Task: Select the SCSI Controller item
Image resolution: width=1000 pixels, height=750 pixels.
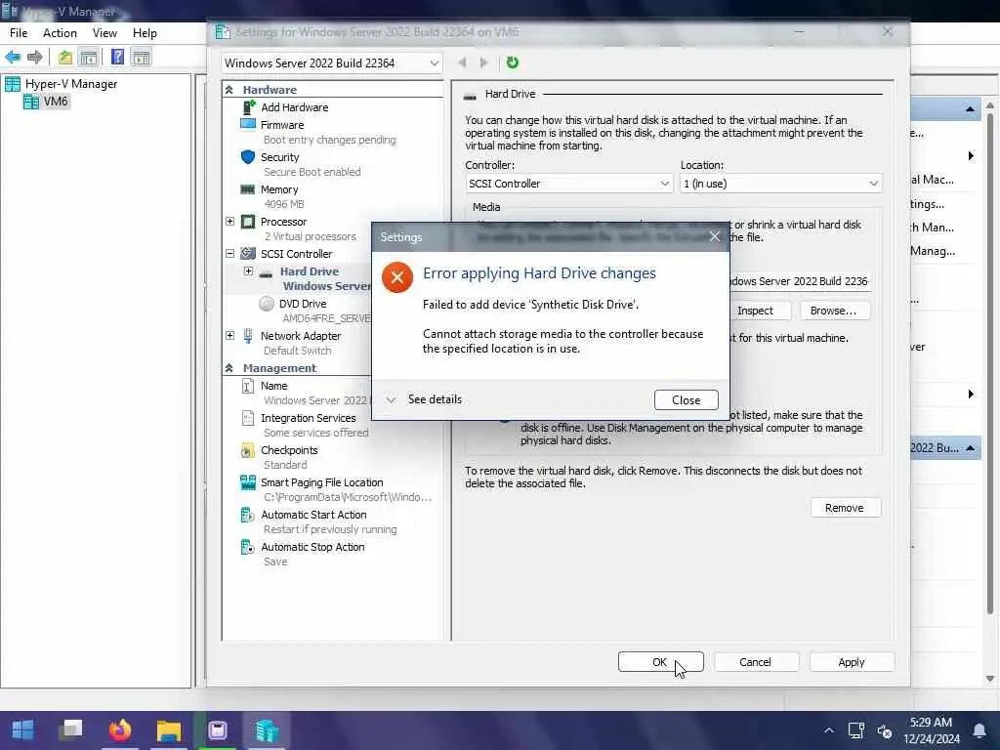Action: 296,254
